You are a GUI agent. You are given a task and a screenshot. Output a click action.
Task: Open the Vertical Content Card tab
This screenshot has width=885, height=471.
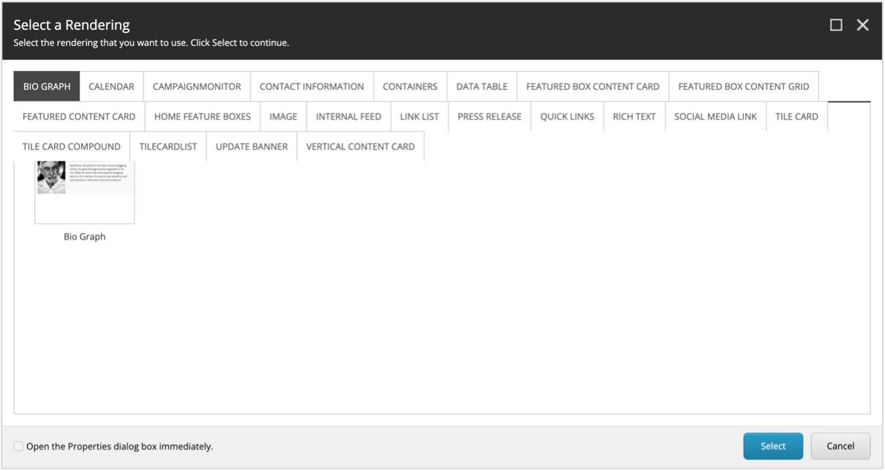click(x=360, y=146)
